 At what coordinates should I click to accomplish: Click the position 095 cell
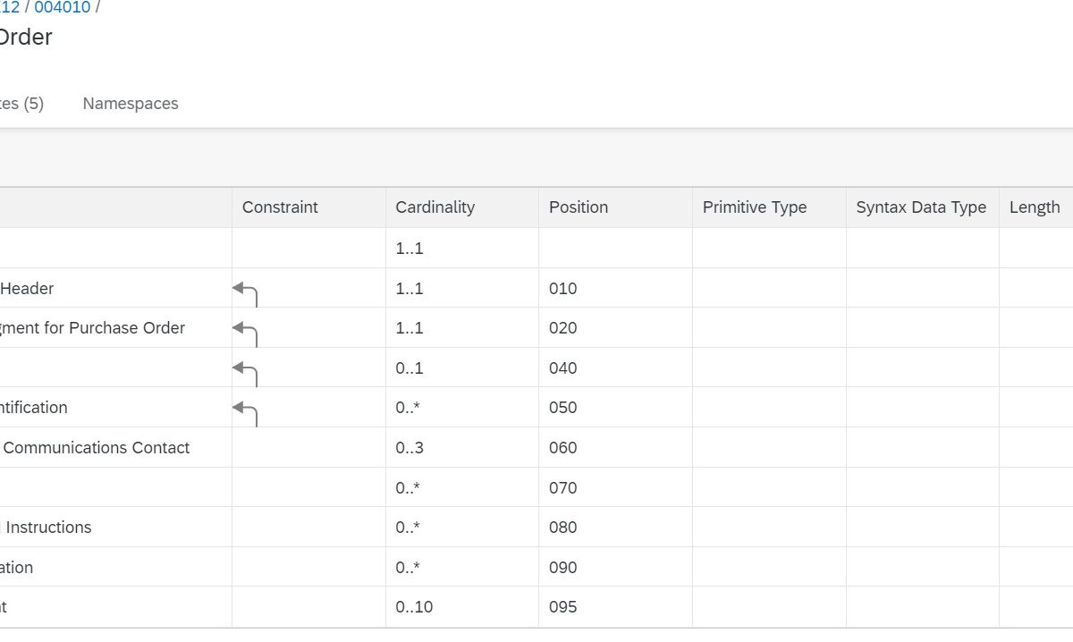(563, 607)
